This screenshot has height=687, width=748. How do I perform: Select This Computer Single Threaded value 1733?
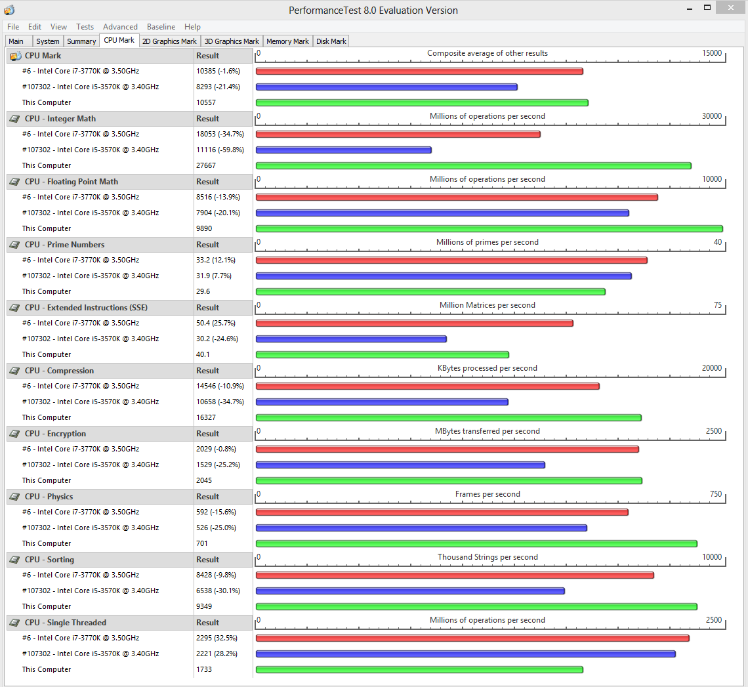click(x=203, y=669)
